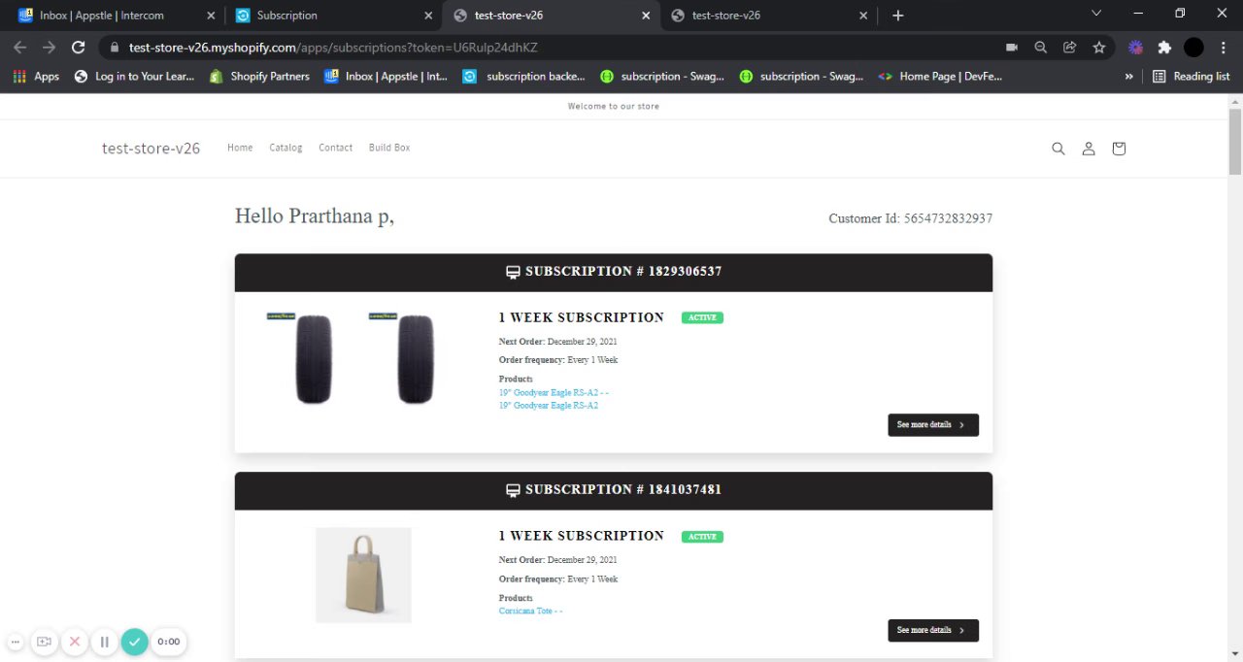Screen dimensions: 1243x662
Task: Expand the hidden bookmarks overflow chevron
Action: [x=1128, y=76]
